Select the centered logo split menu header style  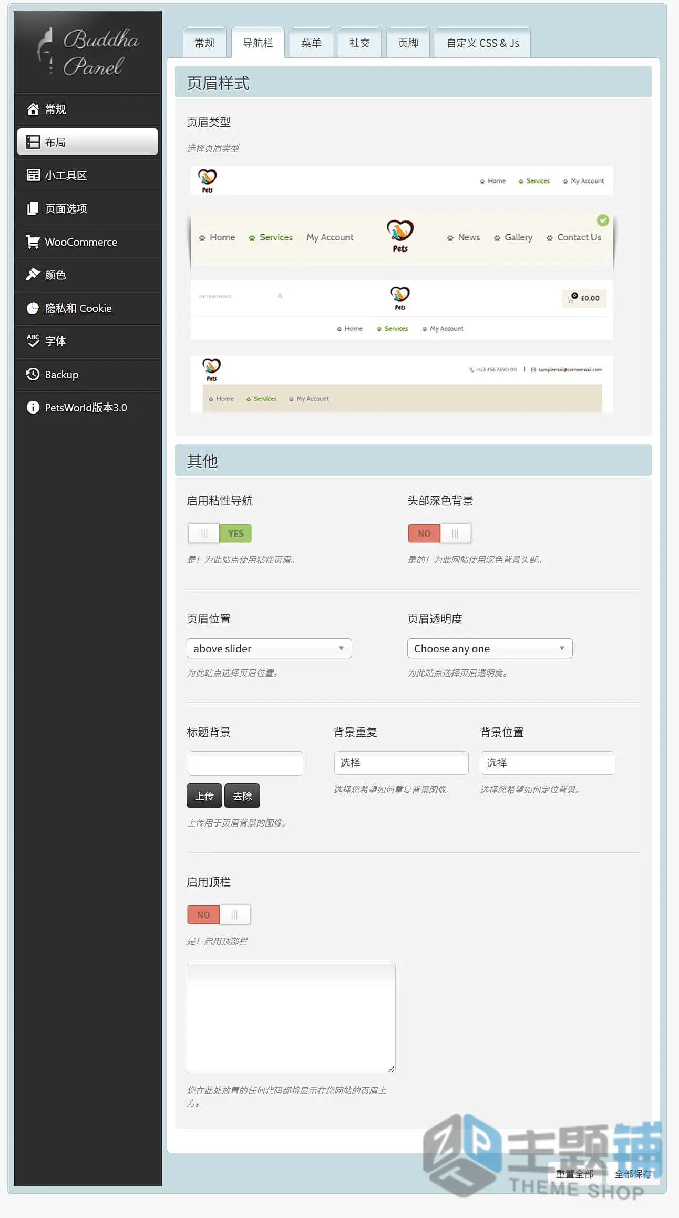(402, 239)
